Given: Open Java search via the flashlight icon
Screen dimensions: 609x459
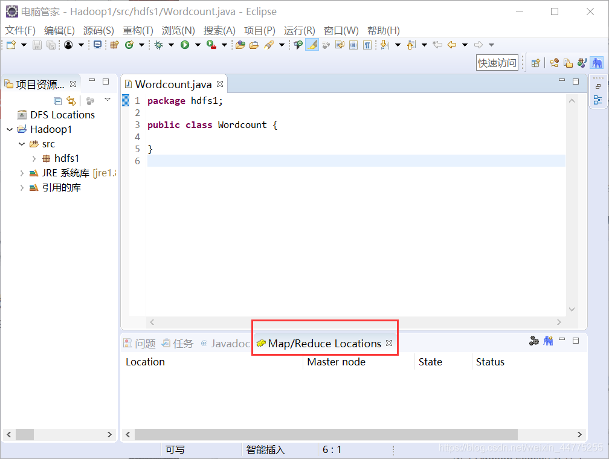Looking at the screenshot, I should coord(269,44).
